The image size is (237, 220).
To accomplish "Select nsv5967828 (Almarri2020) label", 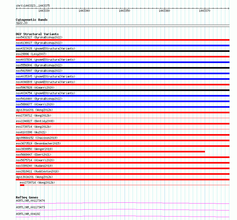I will point(35,88).
